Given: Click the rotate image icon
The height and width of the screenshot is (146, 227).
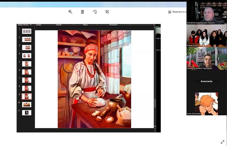Looking at the screenshot, I should (95, 12).
